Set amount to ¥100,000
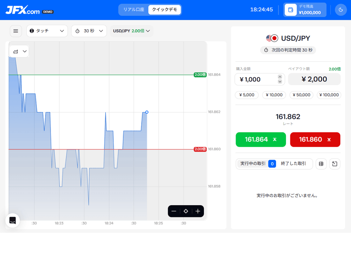351x263 pixels. tap(329, 95)
